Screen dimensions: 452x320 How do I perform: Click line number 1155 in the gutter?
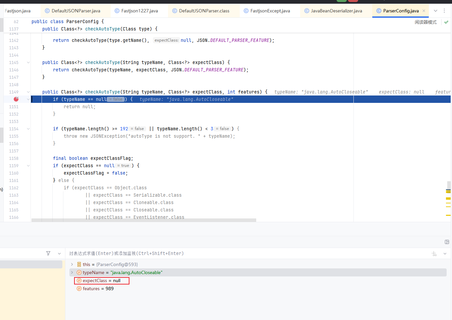tap(14, 136)
